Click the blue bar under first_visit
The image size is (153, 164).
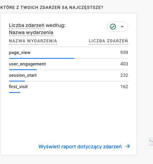[x=15, y=92]
